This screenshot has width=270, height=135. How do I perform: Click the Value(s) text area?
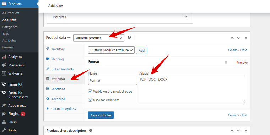(x=192, y=89)
